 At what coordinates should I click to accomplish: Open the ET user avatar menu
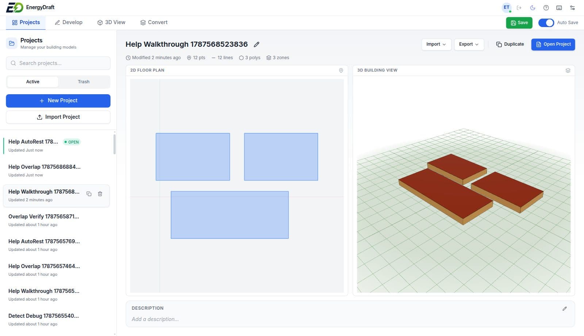coord(506,8)
